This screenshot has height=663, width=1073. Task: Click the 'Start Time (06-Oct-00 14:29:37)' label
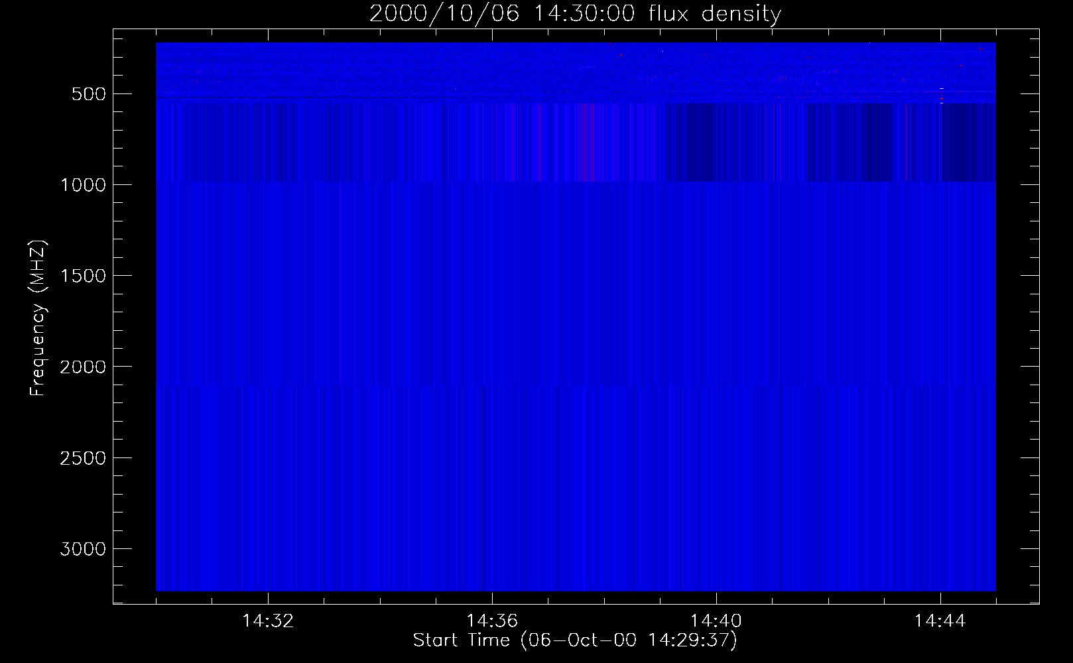[575, 640]
